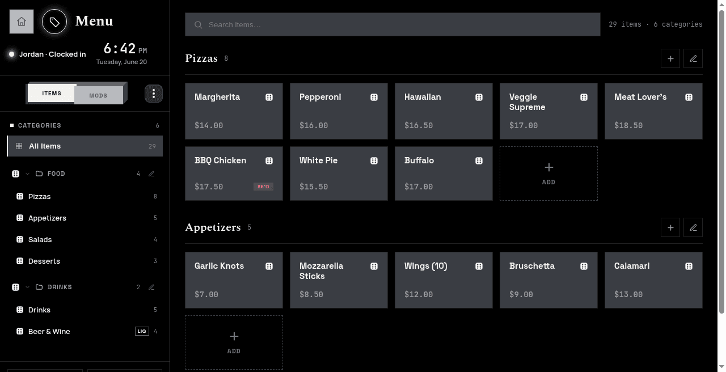Viewport: 726px width, 372px height.
Task: Select All Items category
Action: tap(85, 146)
